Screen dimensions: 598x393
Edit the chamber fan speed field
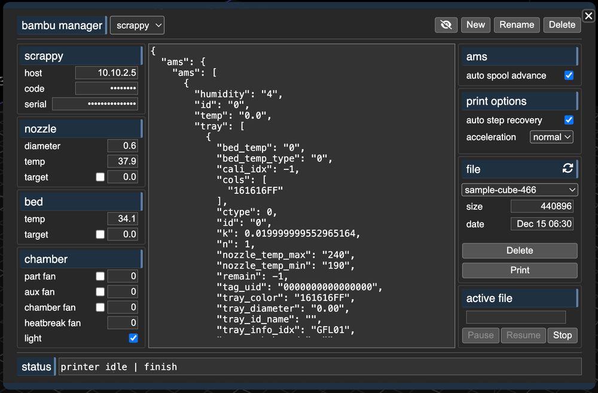123,307
